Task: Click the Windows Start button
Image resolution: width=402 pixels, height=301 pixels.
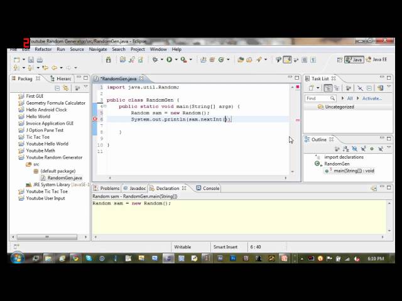Action: point(18,258)
